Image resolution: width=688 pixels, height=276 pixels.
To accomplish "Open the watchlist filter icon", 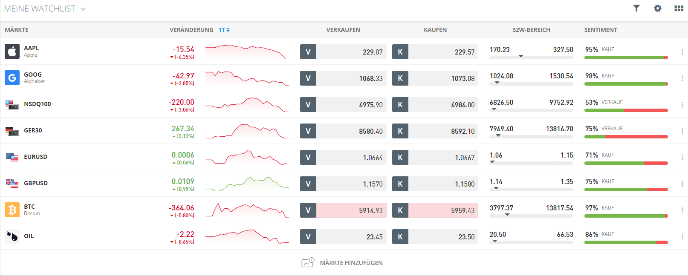I will click(x=636, y=8).
